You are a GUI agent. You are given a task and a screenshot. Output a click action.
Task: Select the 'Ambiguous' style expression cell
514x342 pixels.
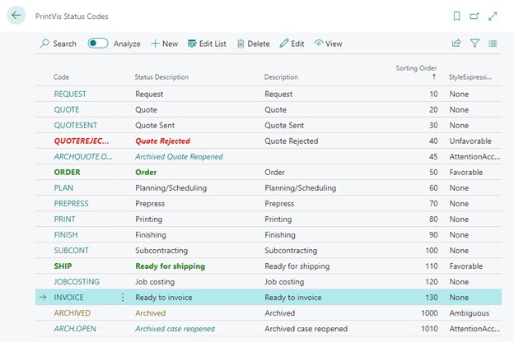click(x=469, y=313)
